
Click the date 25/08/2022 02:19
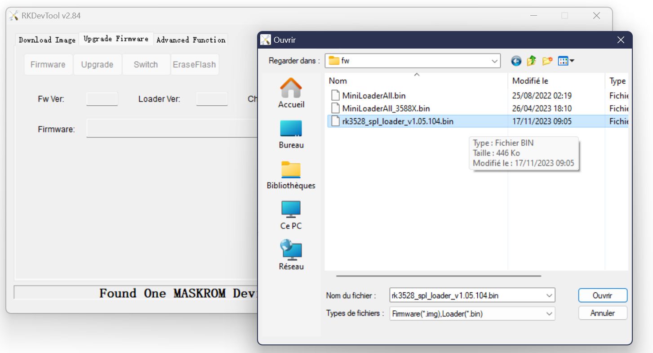click(542, 95)
